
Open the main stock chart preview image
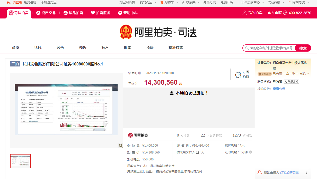pos(66,110)
